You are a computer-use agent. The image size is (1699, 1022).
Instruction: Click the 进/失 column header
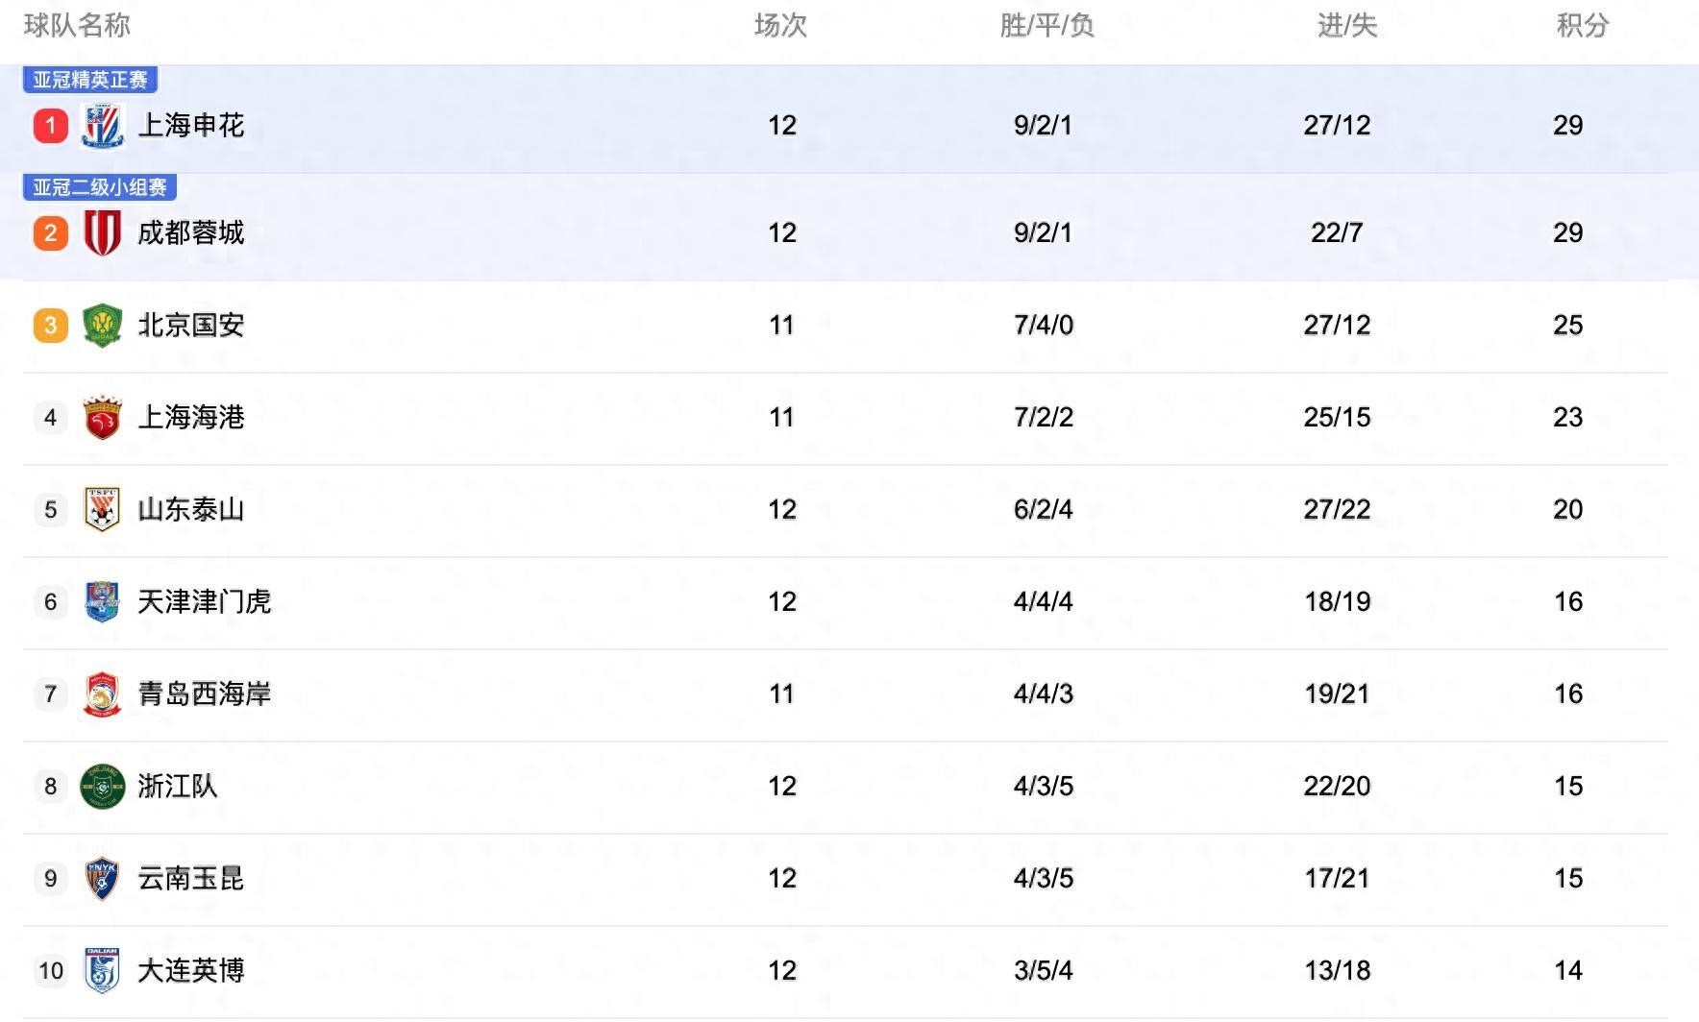1346,26
